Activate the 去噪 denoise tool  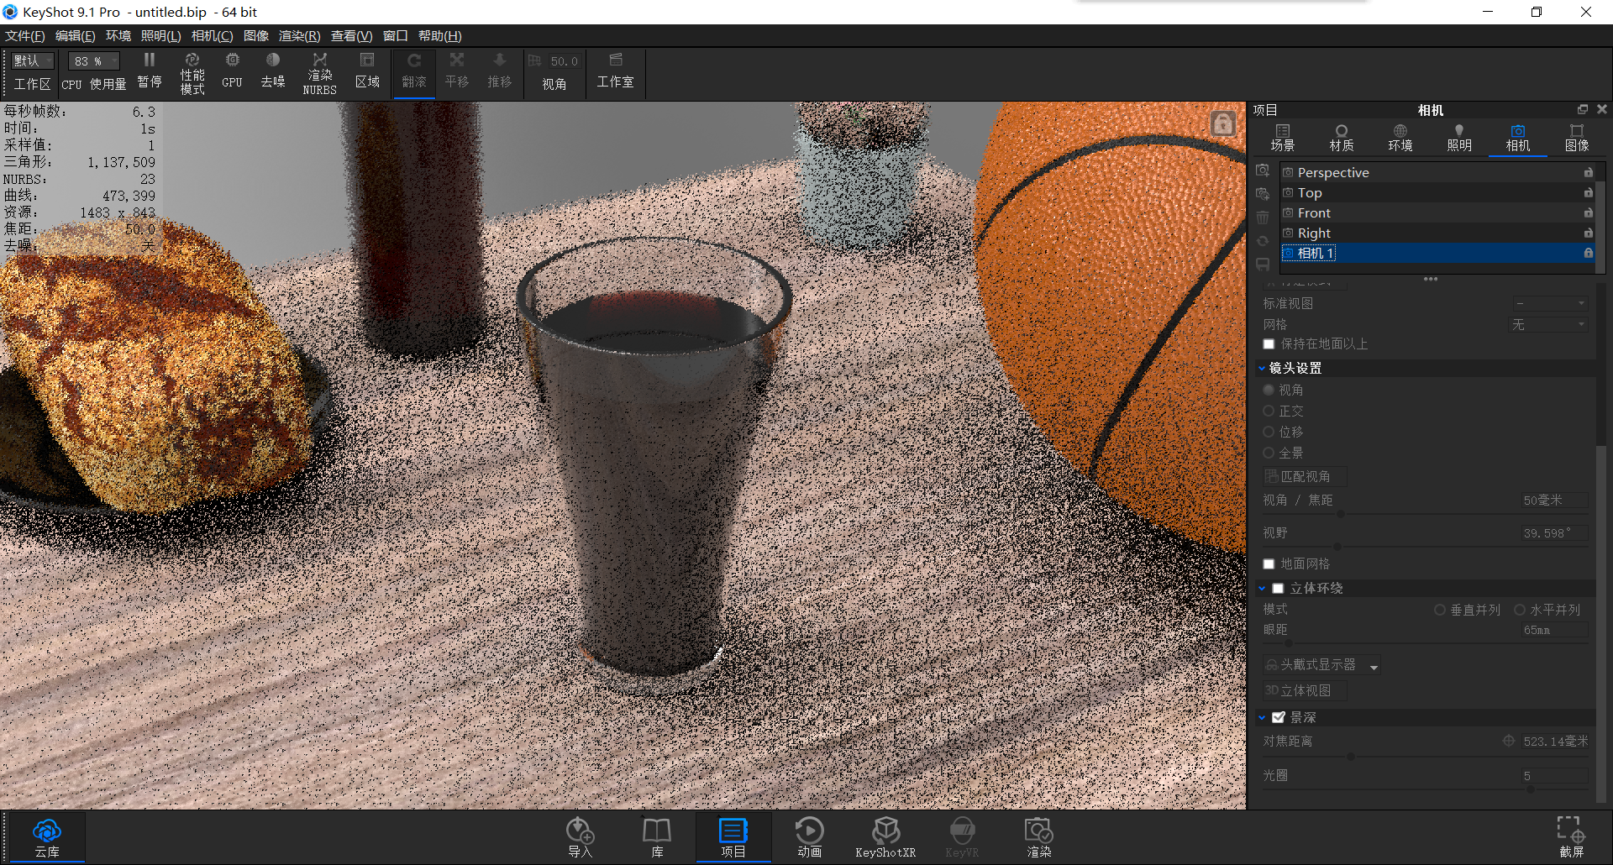[x=272, y=72]
